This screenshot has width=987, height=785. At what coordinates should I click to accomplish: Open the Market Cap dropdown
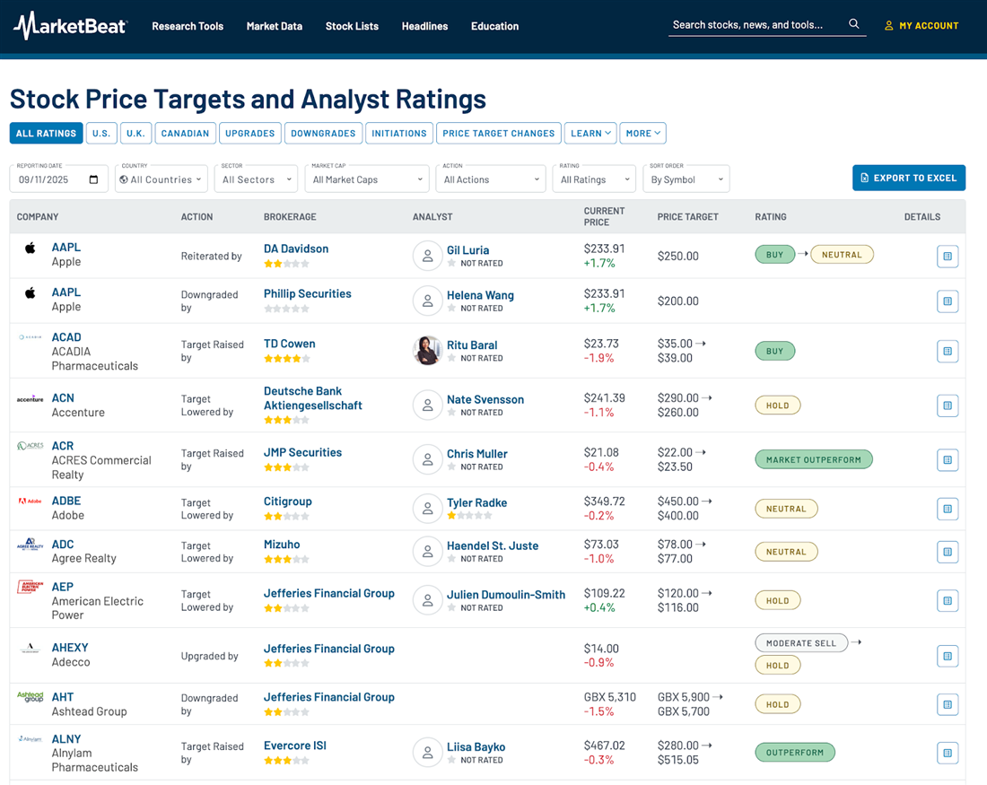click(x=367, y=179)
